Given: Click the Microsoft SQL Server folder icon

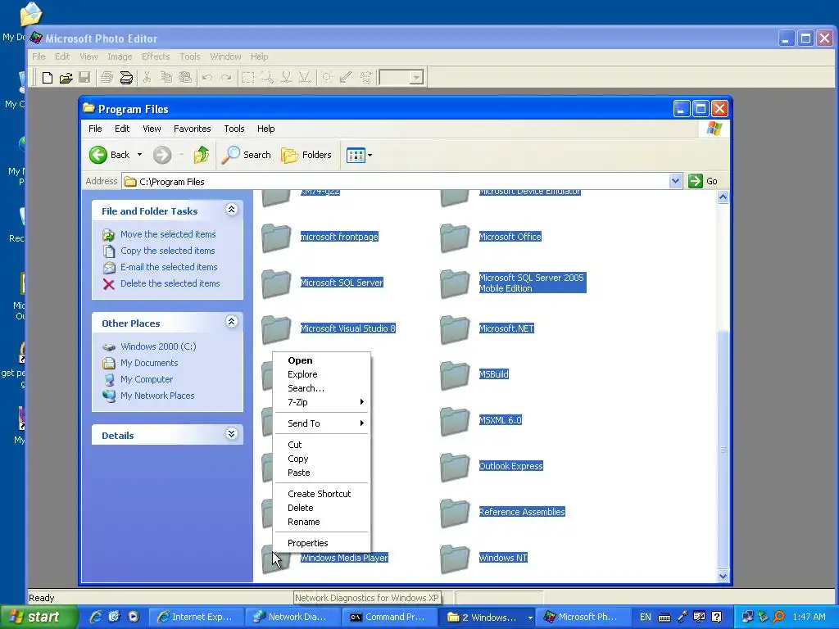Looking at the screenshot, I should 277,283.
